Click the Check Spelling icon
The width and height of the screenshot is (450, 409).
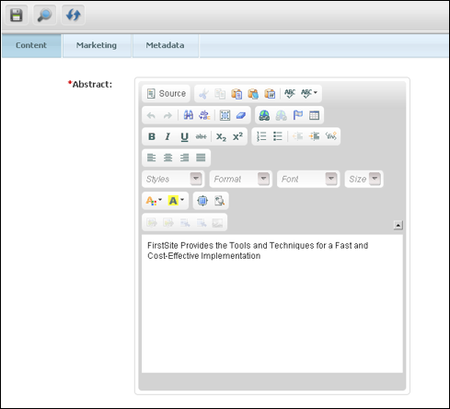(290, 94)
